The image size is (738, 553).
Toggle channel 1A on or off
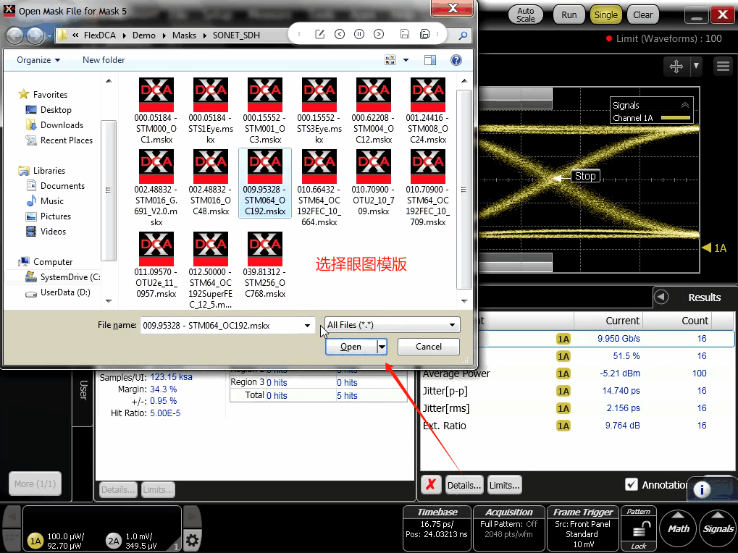(x=35, y=541)
